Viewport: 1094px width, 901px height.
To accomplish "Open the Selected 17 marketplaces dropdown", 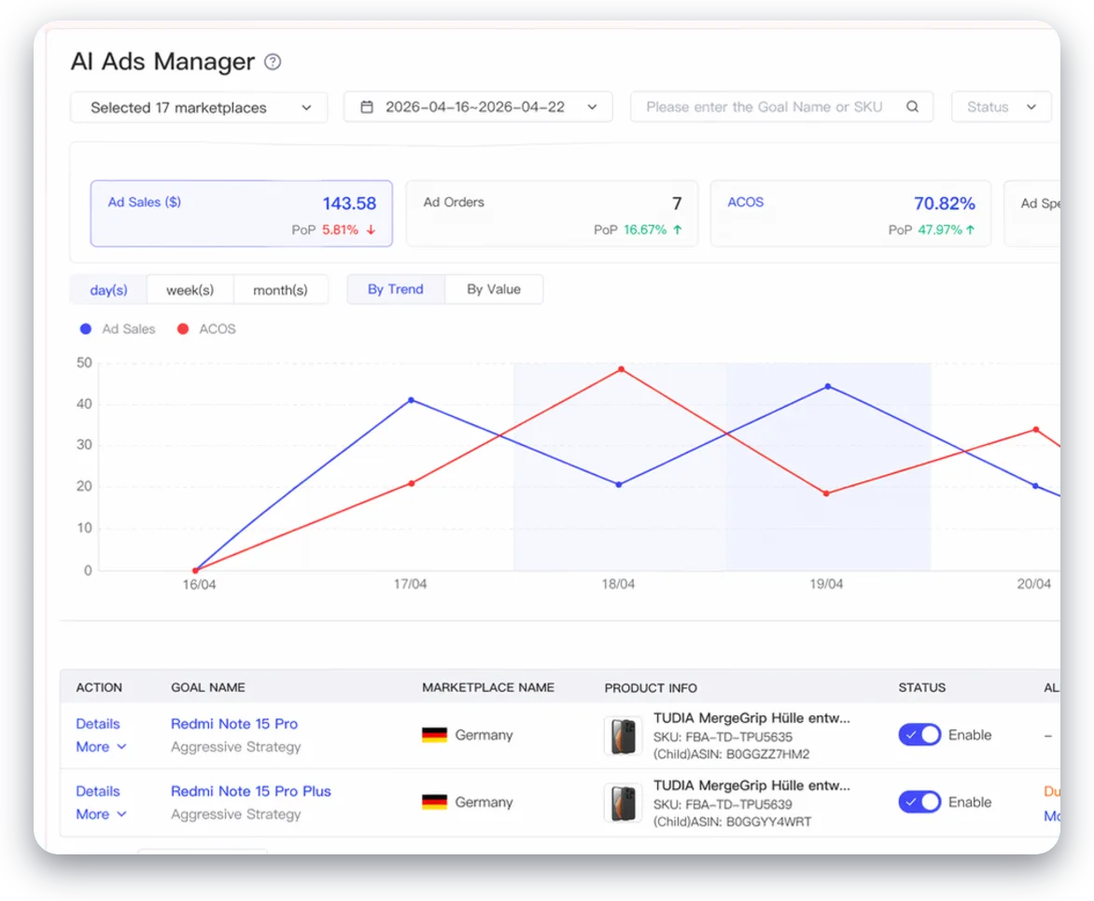I will (198, 107).
